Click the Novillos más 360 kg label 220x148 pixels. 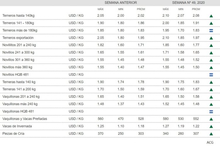click(17, 67)
